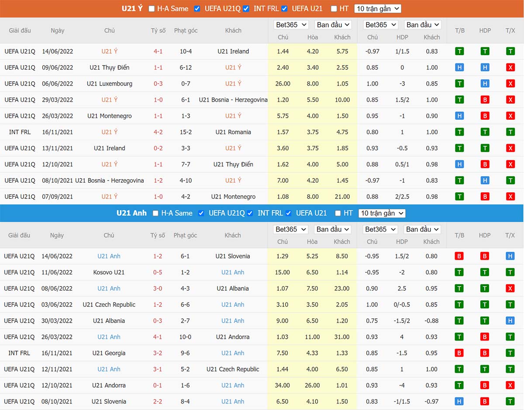Expand 'Ban đầu' dropdown above HDP in U21 Anh table
Image resolution: width=524 pixels, height=410 pixels.
pyautogui.click(x=422, y=229)
